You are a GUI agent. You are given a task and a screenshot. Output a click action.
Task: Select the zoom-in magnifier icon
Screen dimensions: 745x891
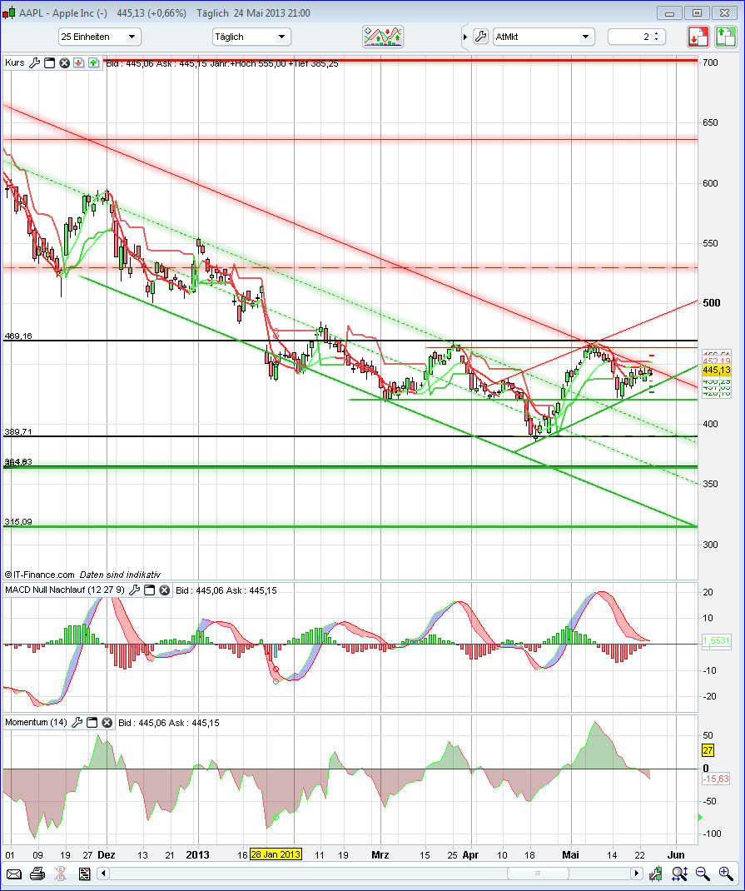click(724, 874)
